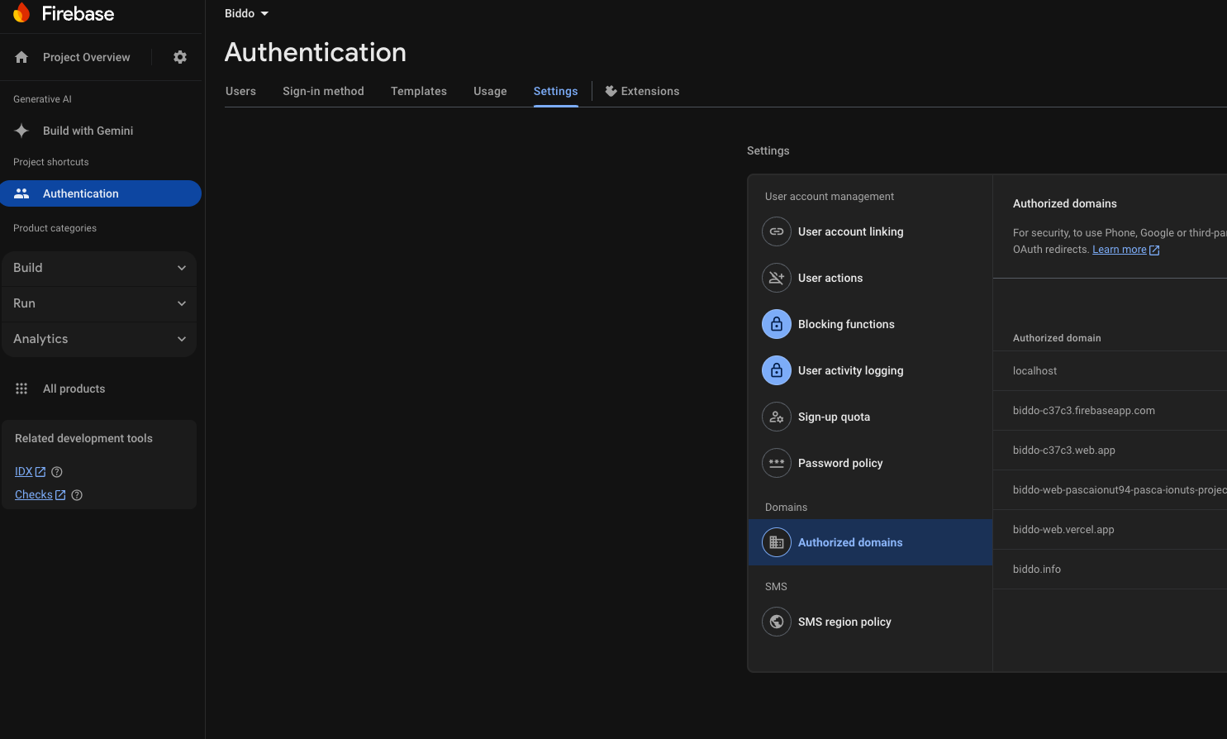Select Blocking functions setting
This screenshot has width=1227, height=739.
pos(870,324)
